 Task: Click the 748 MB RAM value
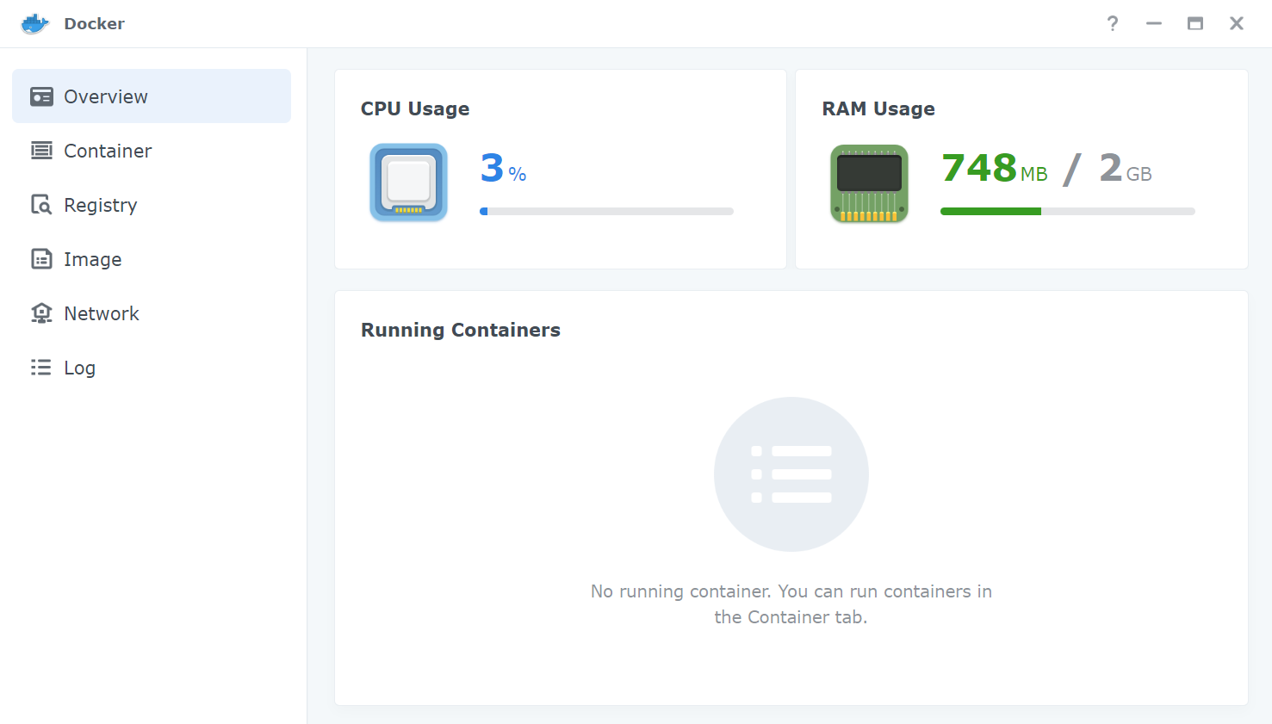click(995, 168)
